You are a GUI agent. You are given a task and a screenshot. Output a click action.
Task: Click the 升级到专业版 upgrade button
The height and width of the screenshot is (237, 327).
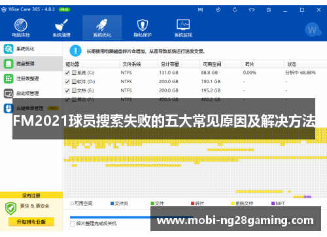[31, 222]
